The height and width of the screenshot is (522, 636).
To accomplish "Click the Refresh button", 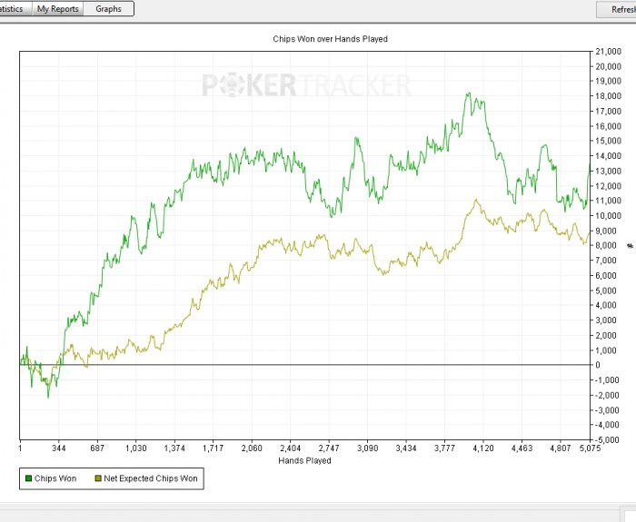I will [618, 9].
